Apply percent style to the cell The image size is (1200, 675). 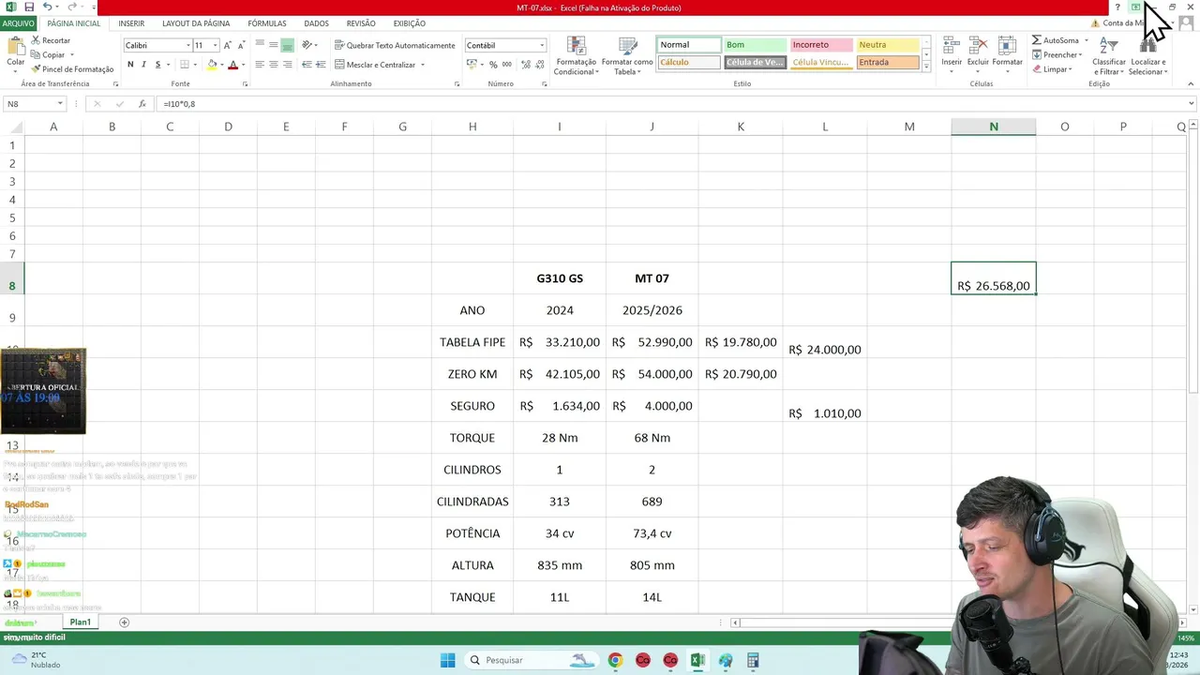coord(493,65)
